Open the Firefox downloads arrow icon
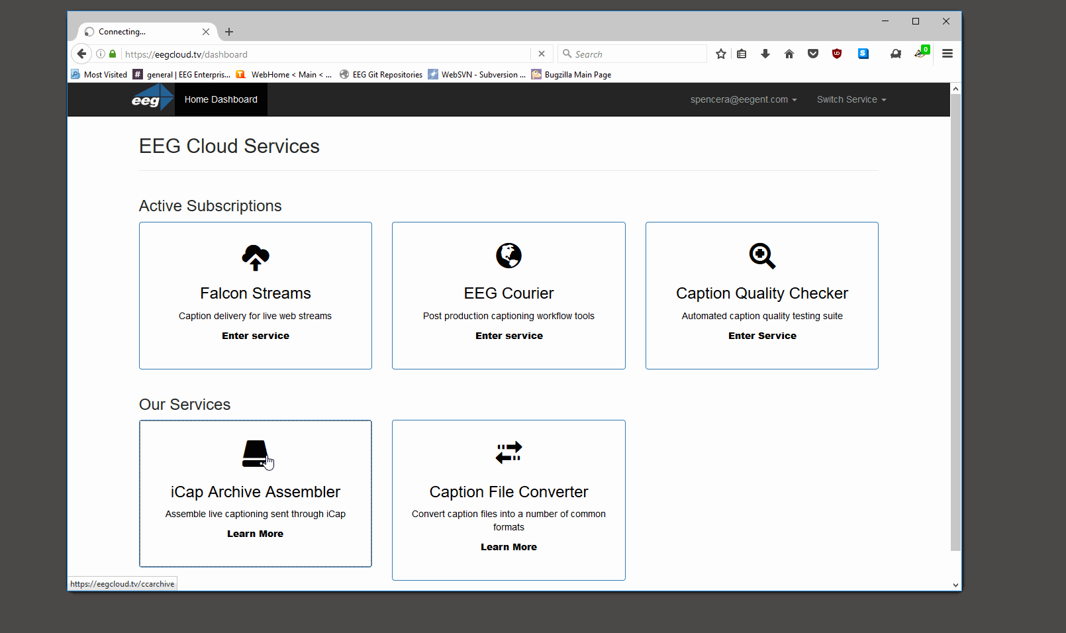 point(765,54)
